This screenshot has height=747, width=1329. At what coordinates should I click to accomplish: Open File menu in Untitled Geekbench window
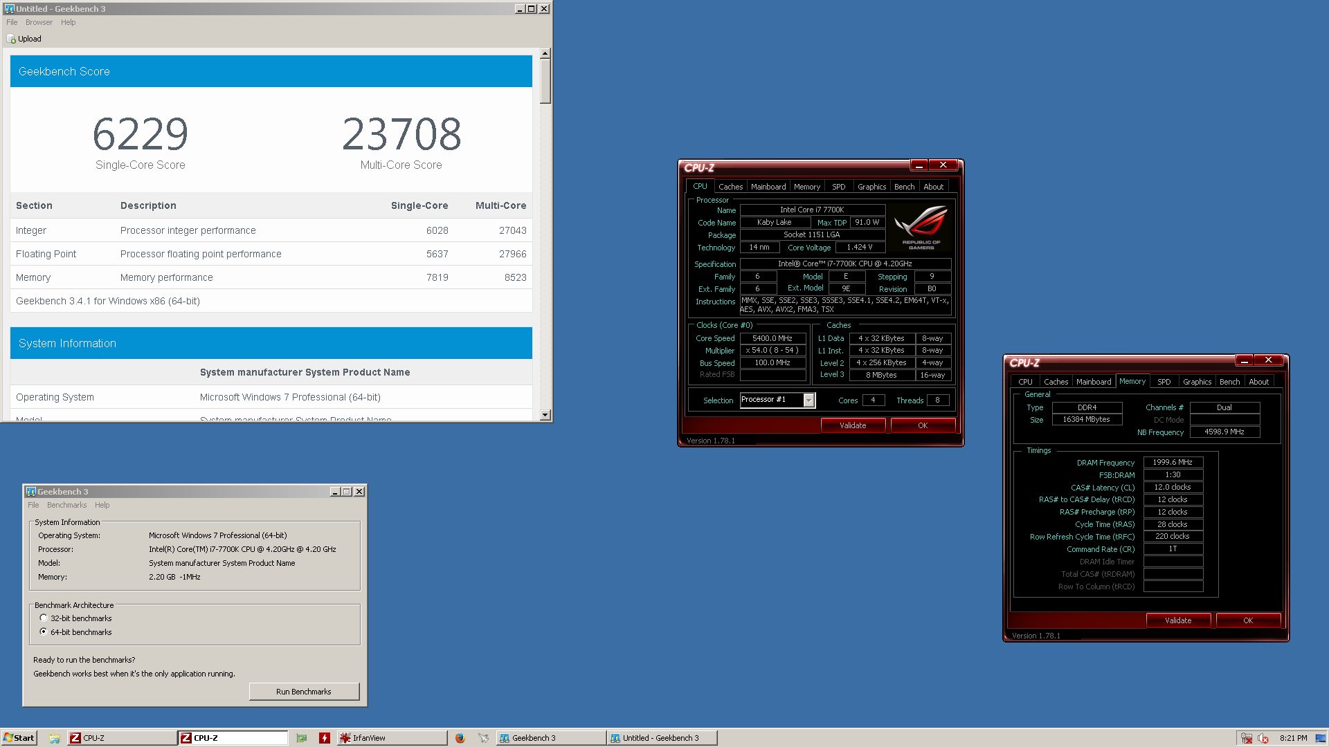(x=12, y=22)
